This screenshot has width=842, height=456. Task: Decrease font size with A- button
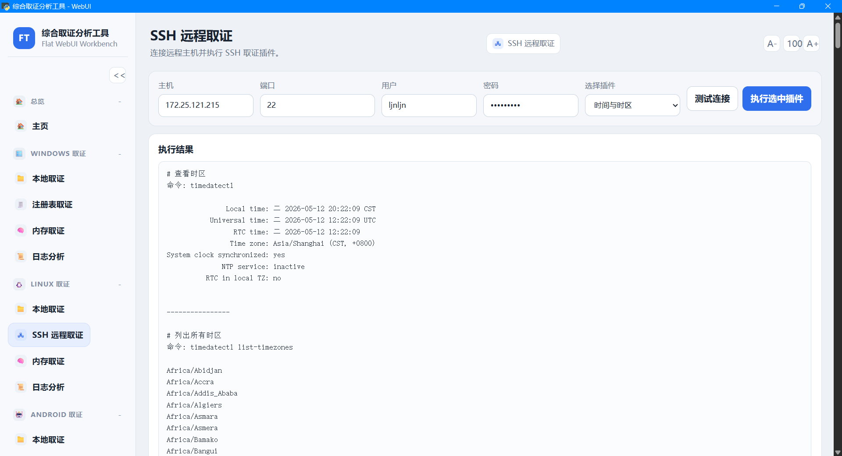click(772, 43)
